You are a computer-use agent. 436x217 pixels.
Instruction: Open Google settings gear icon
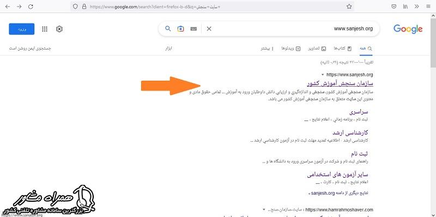(x=59, y=29)
